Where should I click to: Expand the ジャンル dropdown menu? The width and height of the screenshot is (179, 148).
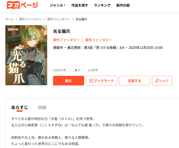click(x=58, y=5)
